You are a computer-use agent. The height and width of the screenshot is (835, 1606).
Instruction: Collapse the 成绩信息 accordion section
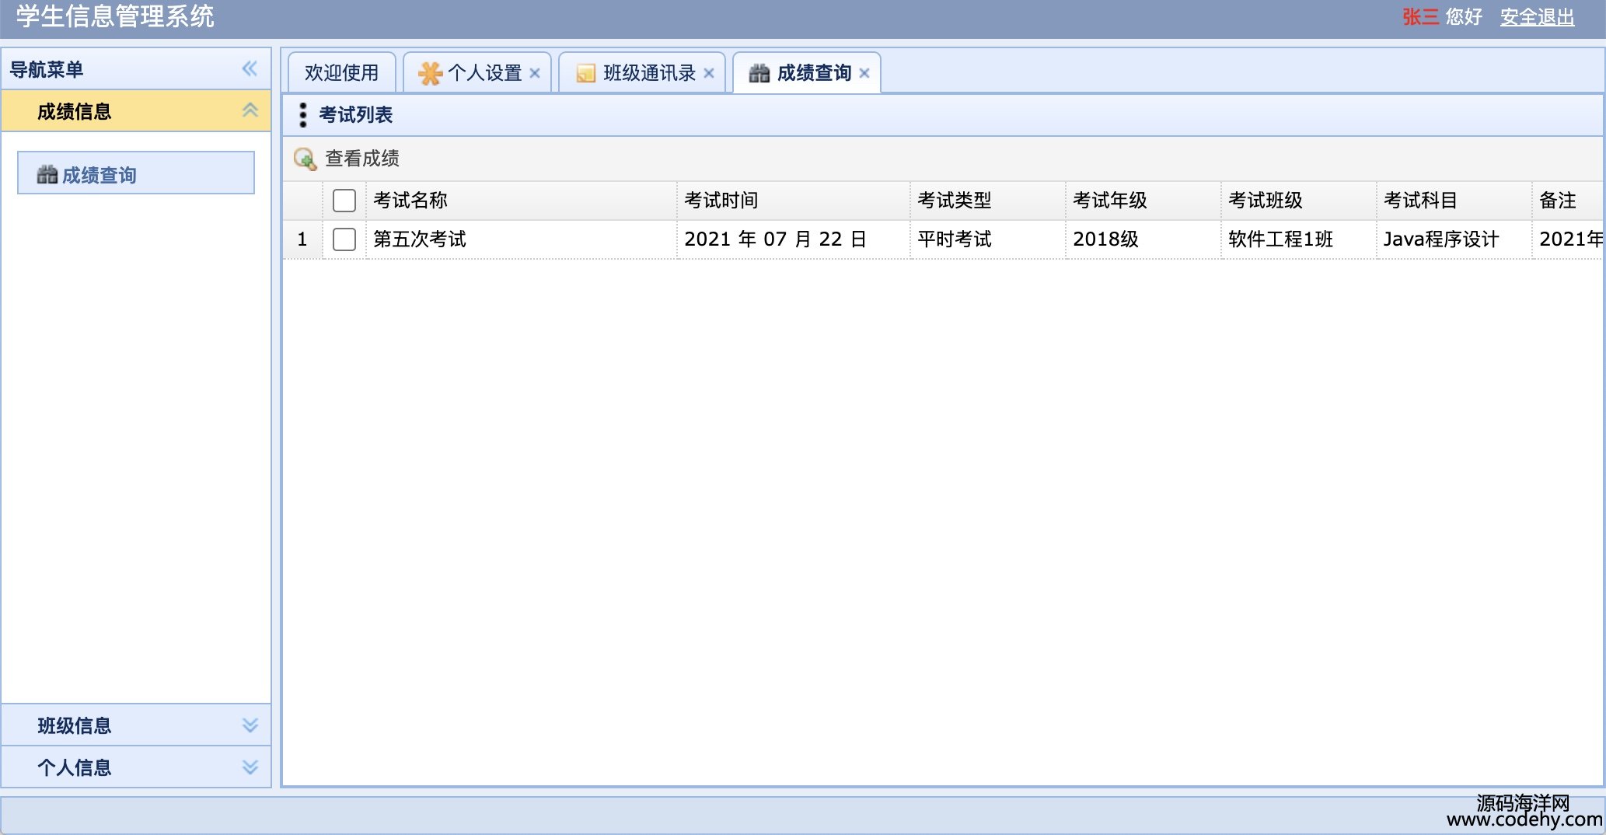(250, 110)
